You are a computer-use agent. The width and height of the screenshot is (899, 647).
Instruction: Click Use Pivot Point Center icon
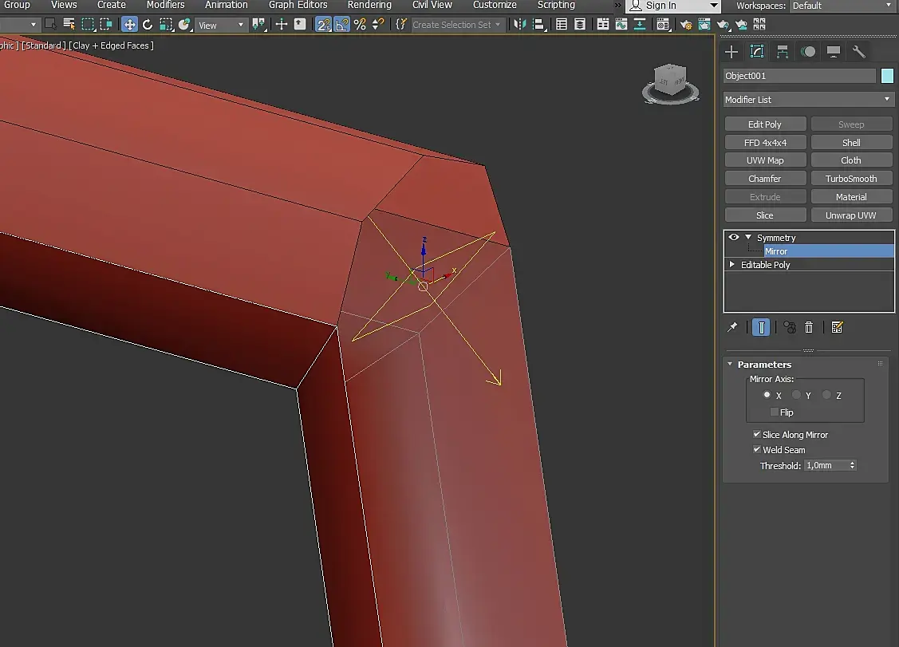[259, 25]
